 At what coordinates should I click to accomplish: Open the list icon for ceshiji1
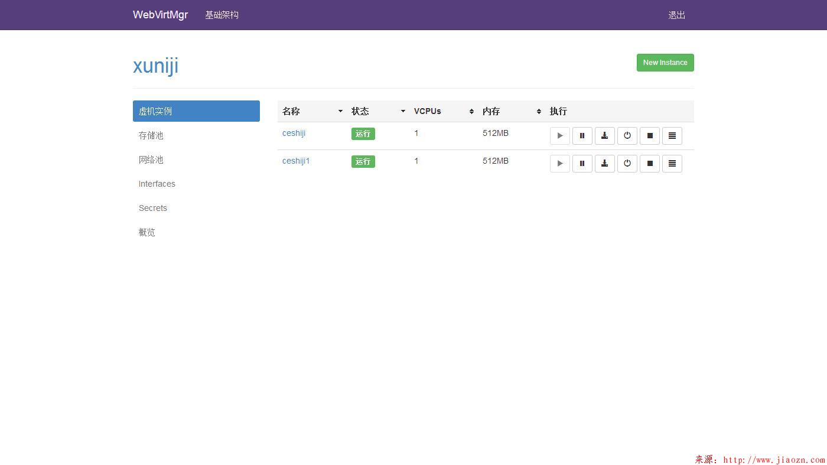[672, 164]
